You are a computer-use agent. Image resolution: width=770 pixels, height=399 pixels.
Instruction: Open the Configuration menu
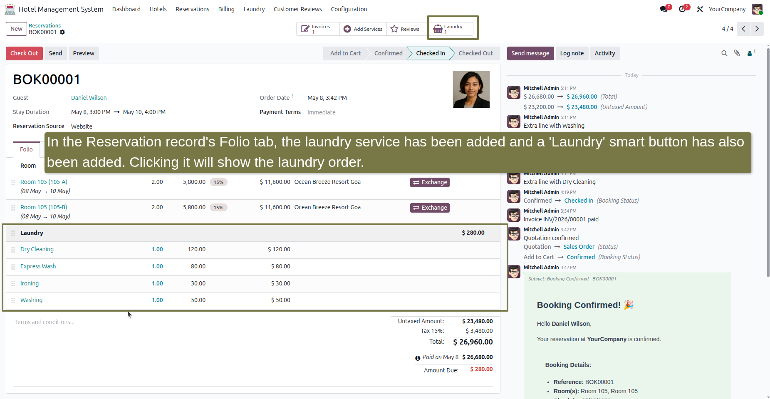tap(349, 9)
